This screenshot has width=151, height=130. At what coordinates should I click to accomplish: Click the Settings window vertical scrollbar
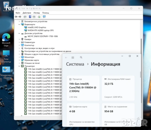(x=140, y=74)
